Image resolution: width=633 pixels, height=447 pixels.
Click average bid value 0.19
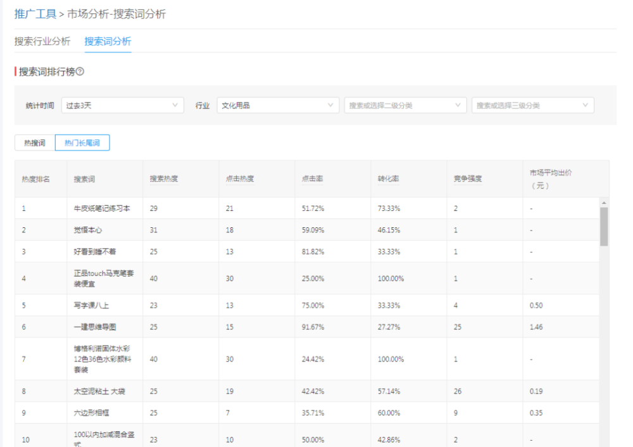[x=536, y=391]
